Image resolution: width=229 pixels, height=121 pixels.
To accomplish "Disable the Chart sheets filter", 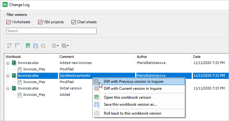I will pos(73,22).
